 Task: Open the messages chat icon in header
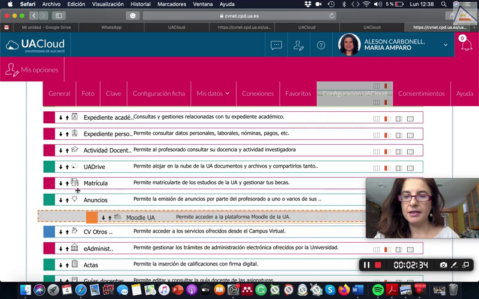276,45
